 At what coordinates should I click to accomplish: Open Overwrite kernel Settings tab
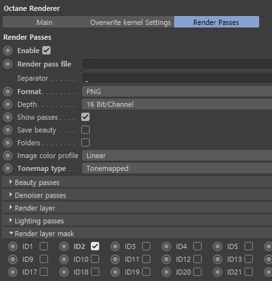point(131,22)
